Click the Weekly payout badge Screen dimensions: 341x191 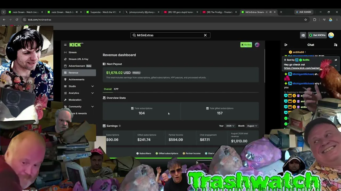pyautogui.click(x=136, y=73)
